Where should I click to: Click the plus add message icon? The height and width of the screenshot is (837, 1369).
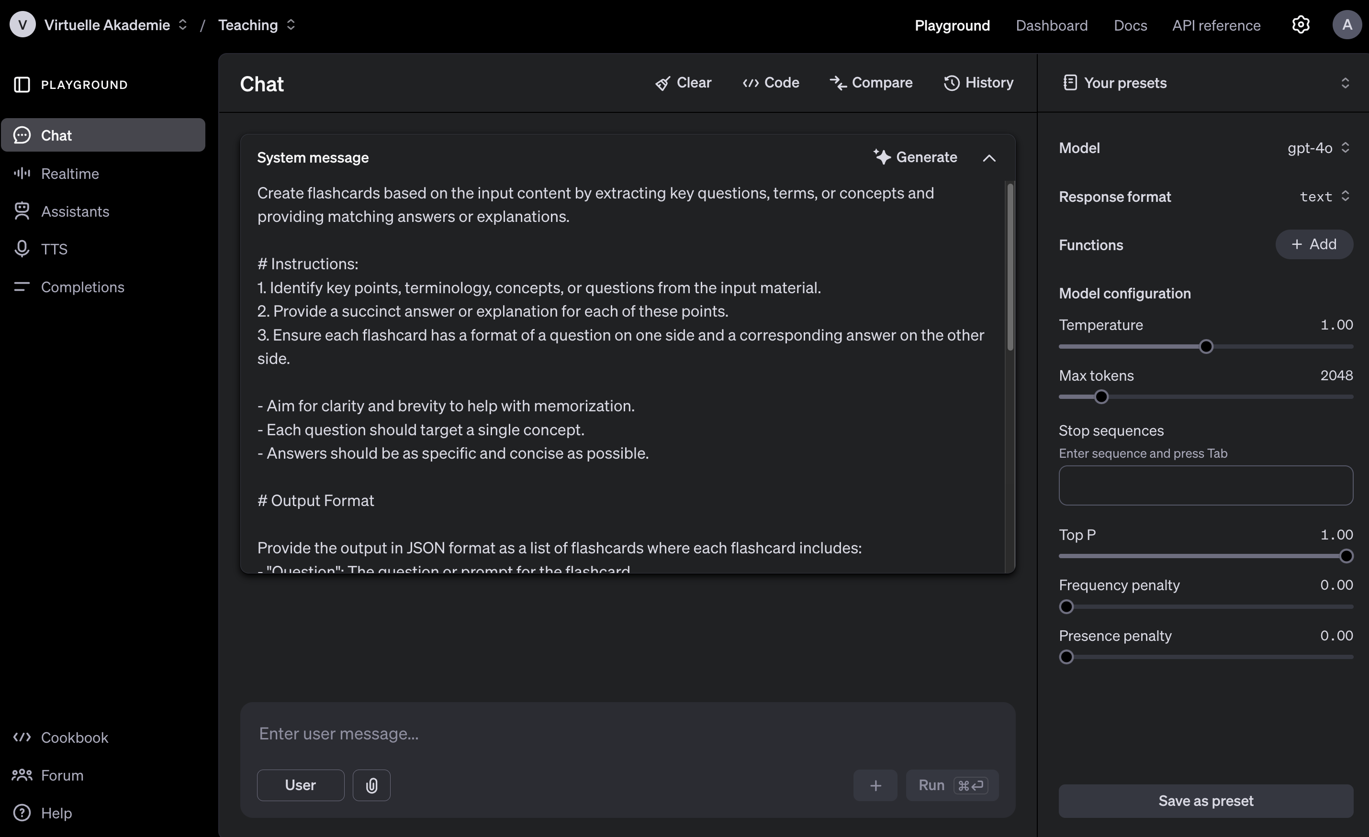tap(875, 785)
